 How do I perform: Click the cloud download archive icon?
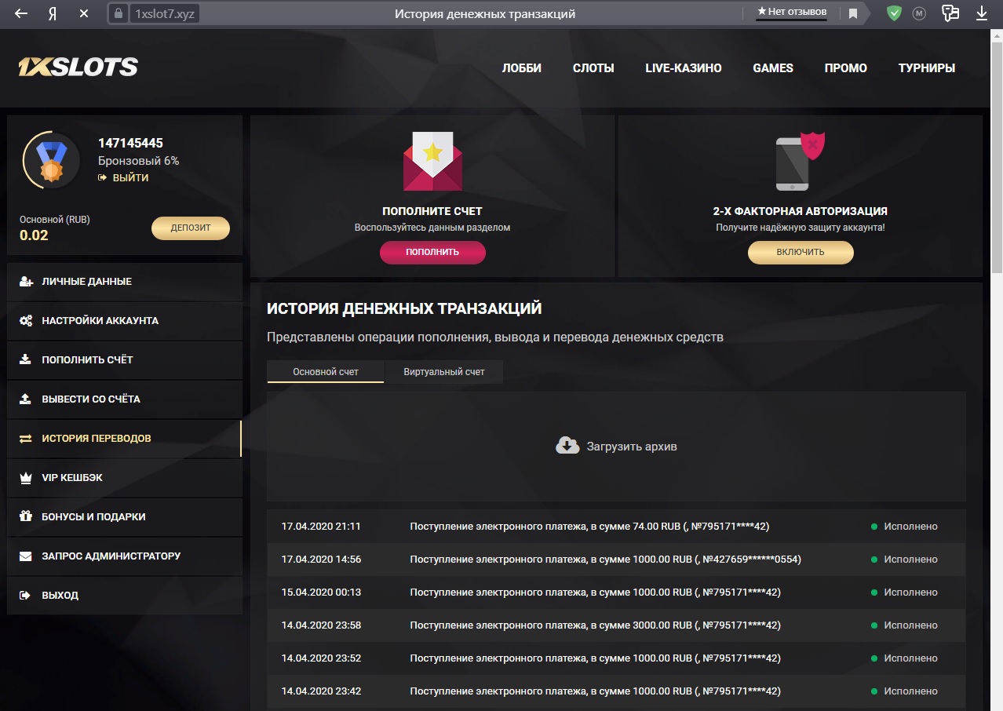pos(567,446)
